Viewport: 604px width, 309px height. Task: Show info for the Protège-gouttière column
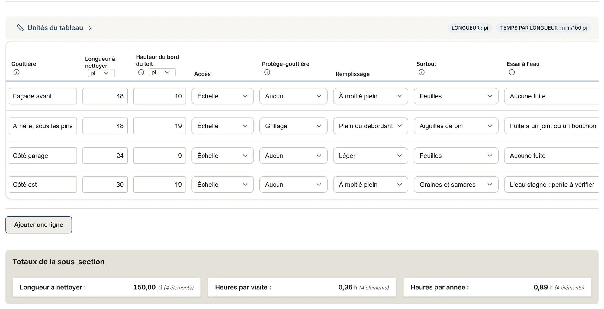point(267,72)
